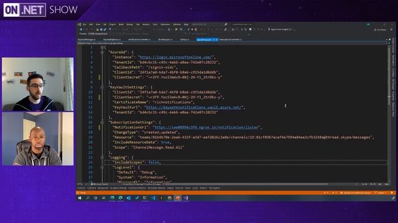Click the "ChangeType" line text

click(146, 132)
